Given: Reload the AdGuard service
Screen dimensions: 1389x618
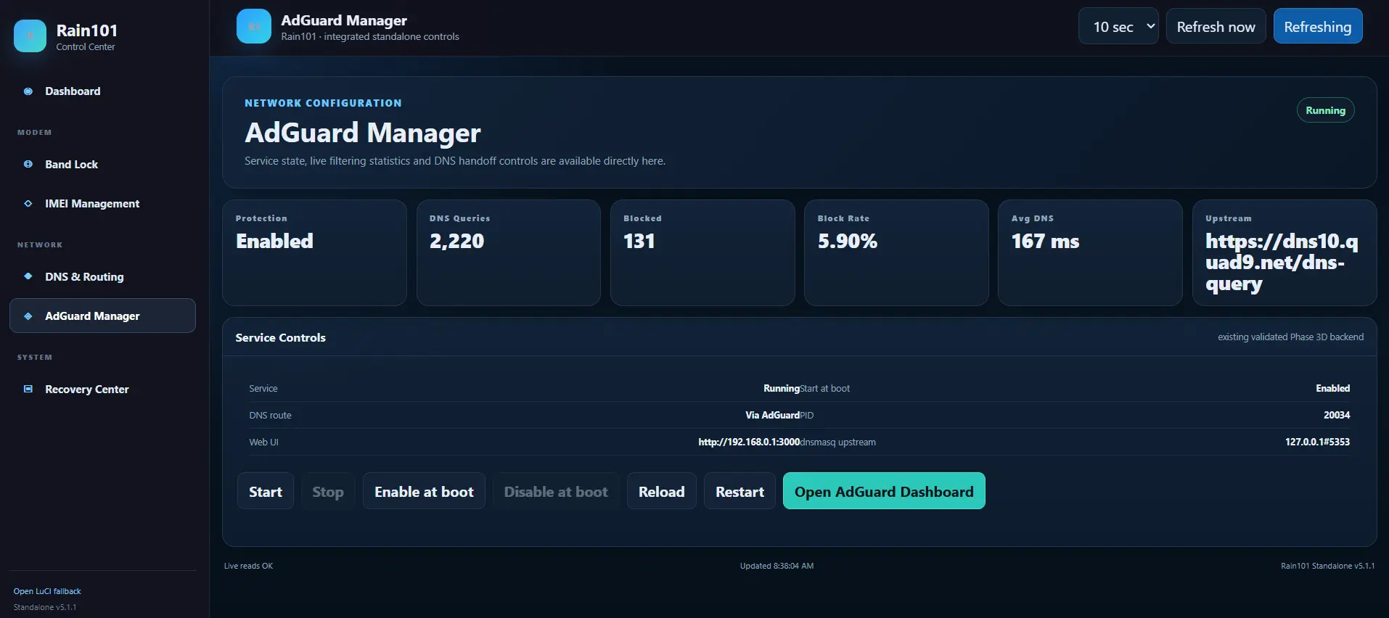Looking at the screenshot, I should (662, 491).
